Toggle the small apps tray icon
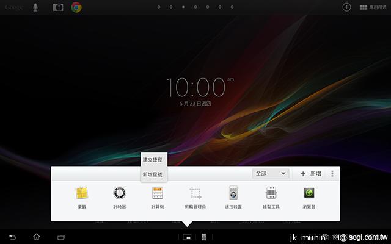Viewport: 391px width, 244px height. click(187, 237)
